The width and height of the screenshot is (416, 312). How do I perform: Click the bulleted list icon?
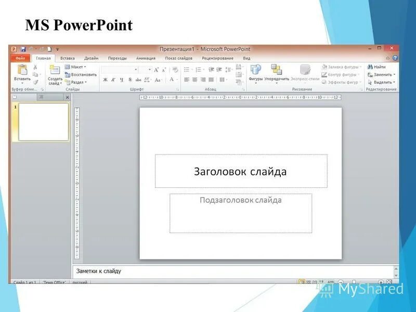pyautogui.click(x=187, y=70)
